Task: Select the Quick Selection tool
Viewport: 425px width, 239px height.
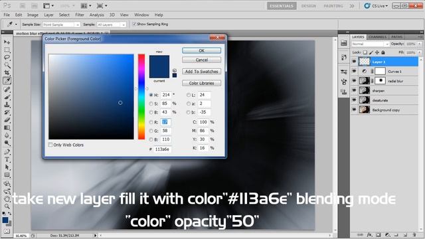Action: [x=7, y=65]
